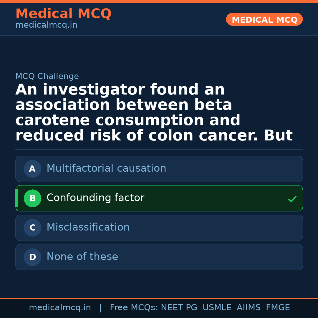Click the letter C option circle
The image size is (318, 318).
pos(32,228)
